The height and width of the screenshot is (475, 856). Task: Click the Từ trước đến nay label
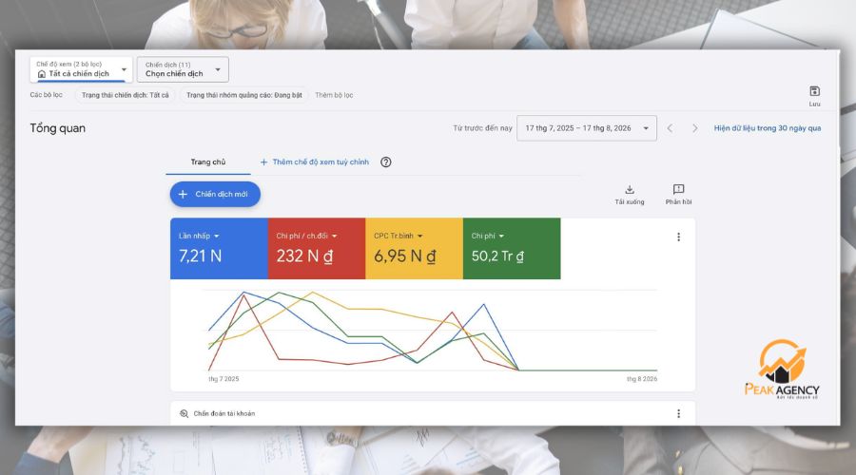pos(482,128)
